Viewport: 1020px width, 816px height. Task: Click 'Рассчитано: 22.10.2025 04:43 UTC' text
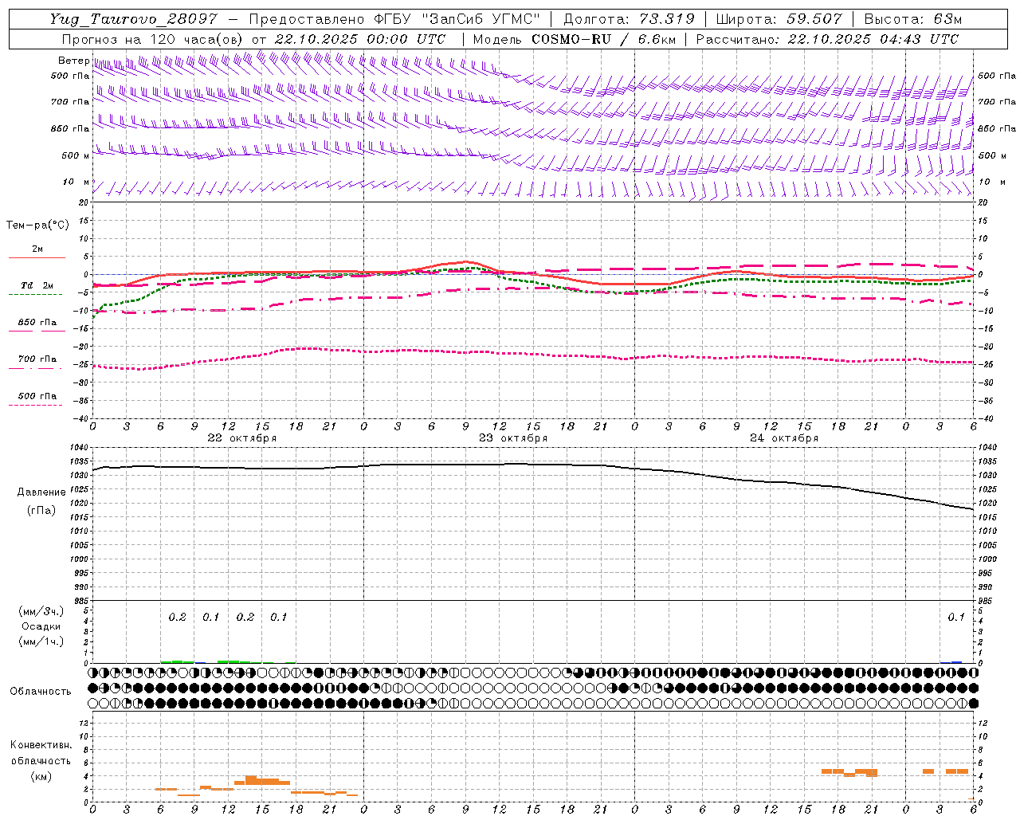coord(827,39)
